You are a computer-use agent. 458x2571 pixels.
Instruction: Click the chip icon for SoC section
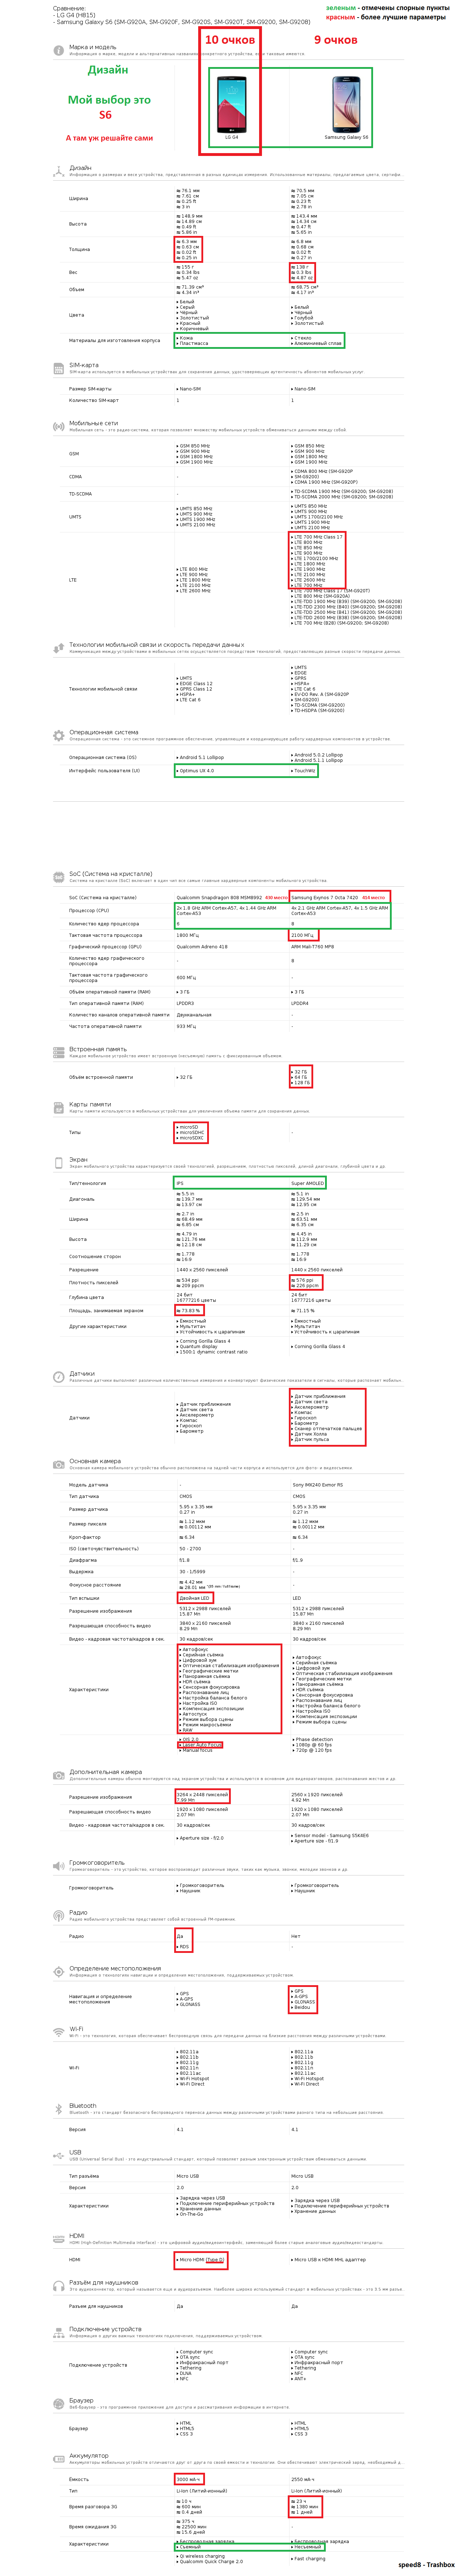click(x=59, y=877)
